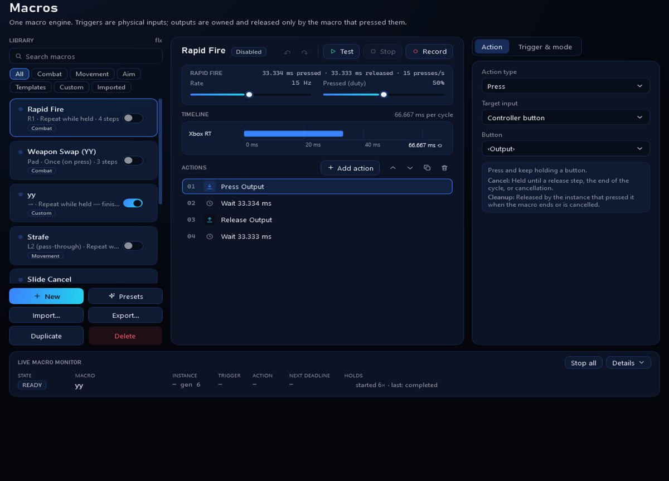669x481 pixels.
Task: Click the READY state badge
Action: pyautogui.click(x=32, y=385)
